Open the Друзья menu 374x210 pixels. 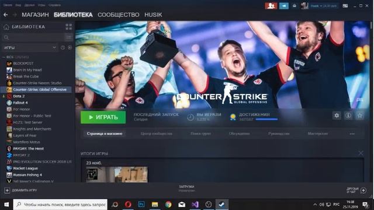click(30, 5)
